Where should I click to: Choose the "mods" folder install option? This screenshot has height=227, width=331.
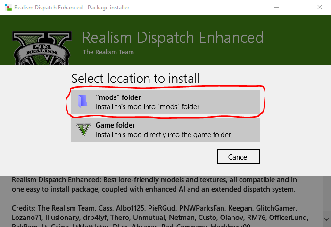[x=165, y=102]
